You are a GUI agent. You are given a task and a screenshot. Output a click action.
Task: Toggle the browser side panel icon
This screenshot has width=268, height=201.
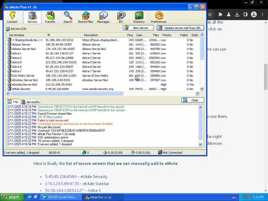click(x=245, y=15)
